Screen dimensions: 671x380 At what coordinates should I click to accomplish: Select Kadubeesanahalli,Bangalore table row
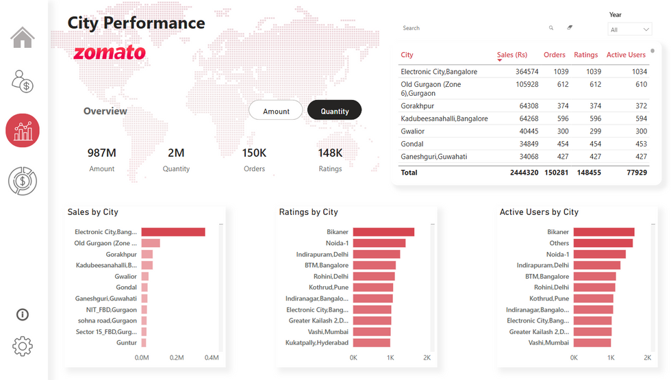click(x=524, y=118)
